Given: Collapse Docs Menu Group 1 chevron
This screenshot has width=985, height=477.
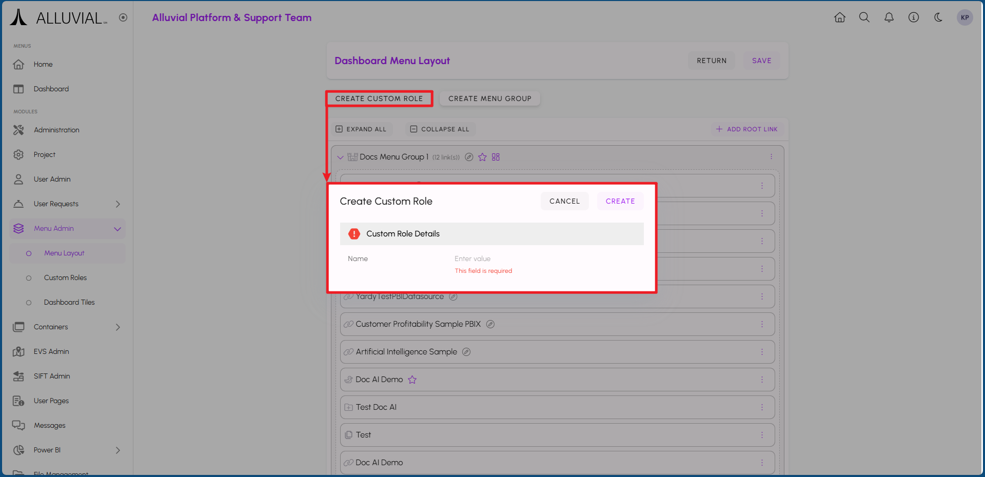Looking at the screenshot, I should (x=340, y=157).
